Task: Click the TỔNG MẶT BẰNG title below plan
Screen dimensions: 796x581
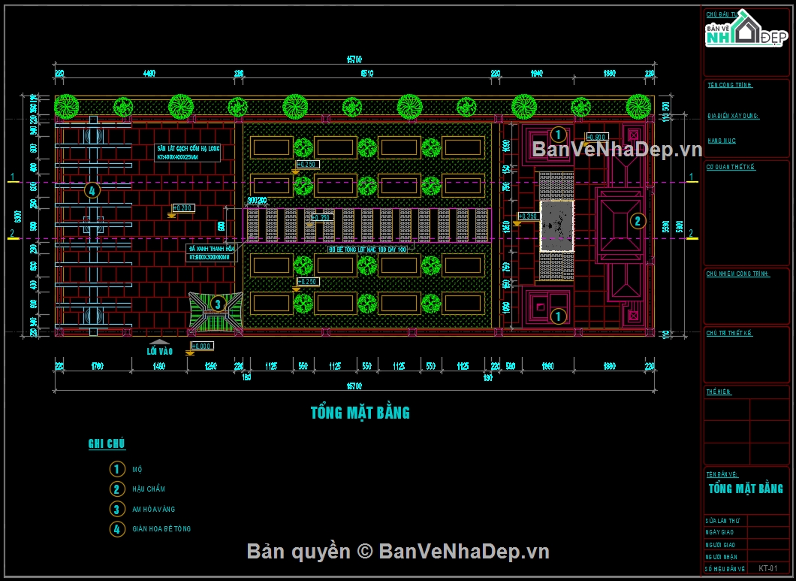Action: point(360,413)
